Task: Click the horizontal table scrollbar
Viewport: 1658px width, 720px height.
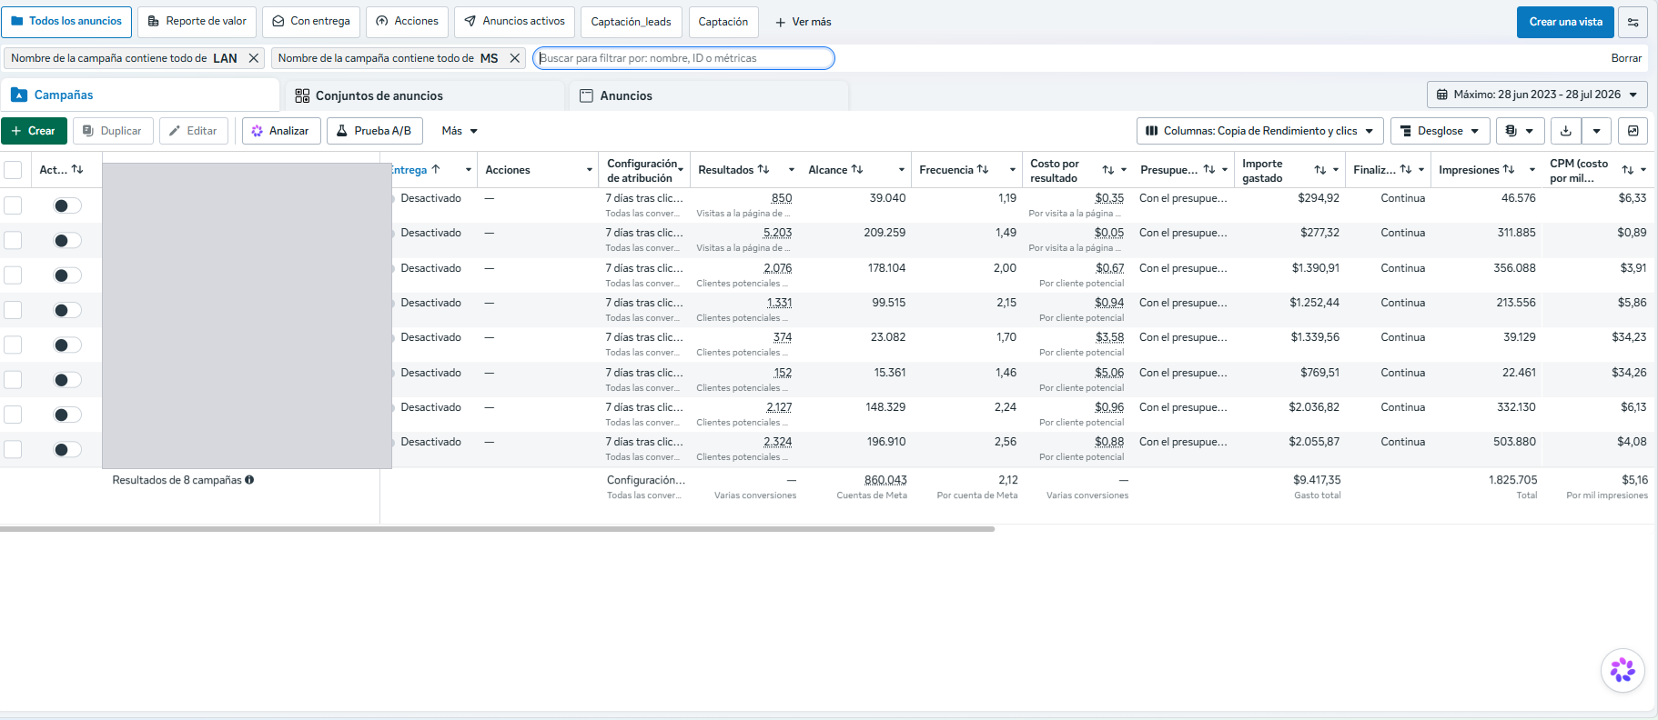Action: pos(497,528)
